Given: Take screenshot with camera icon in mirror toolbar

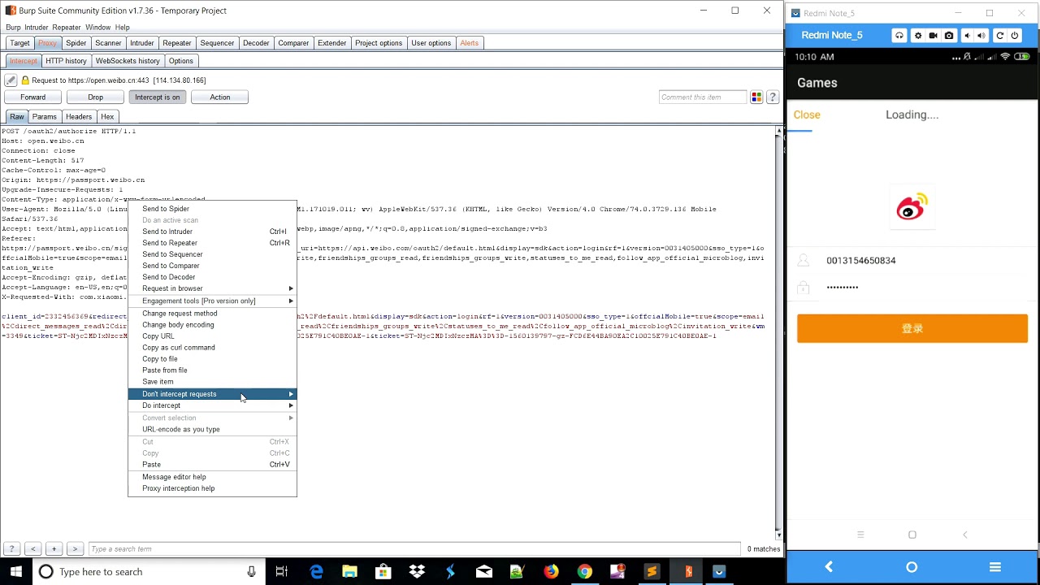Looking at the screenshot, I should 948,36.
